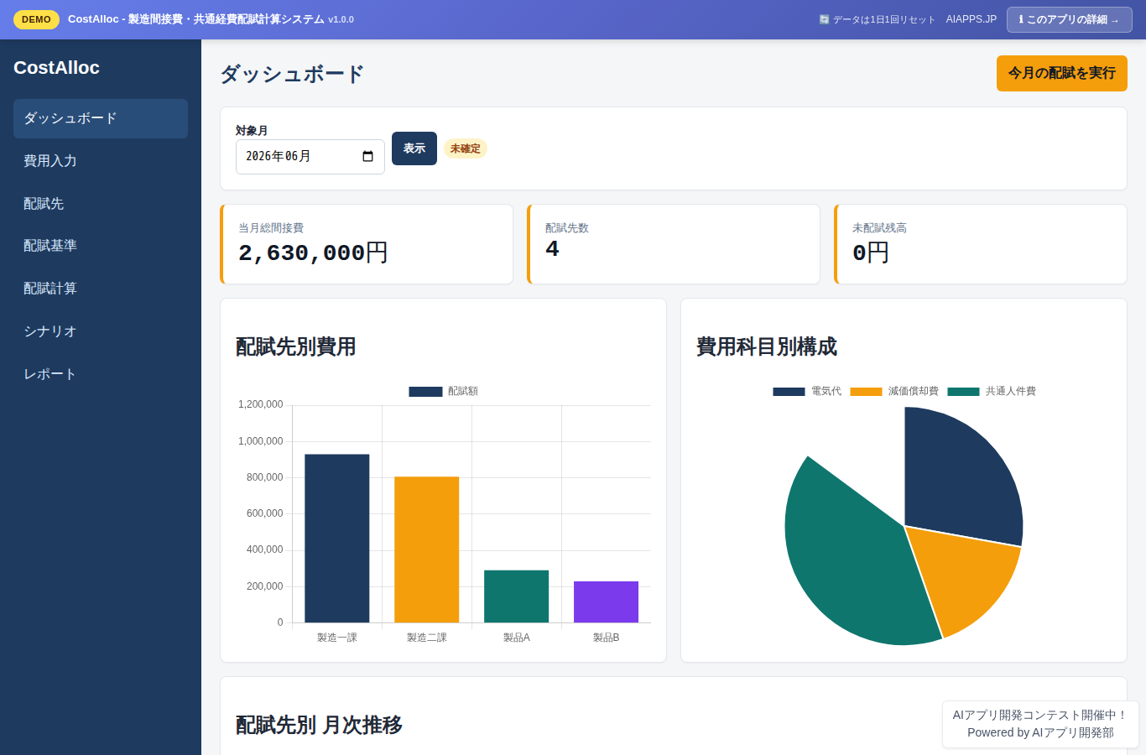Click the 対象月 date input field
The image size is (1146, 755).
310,157
